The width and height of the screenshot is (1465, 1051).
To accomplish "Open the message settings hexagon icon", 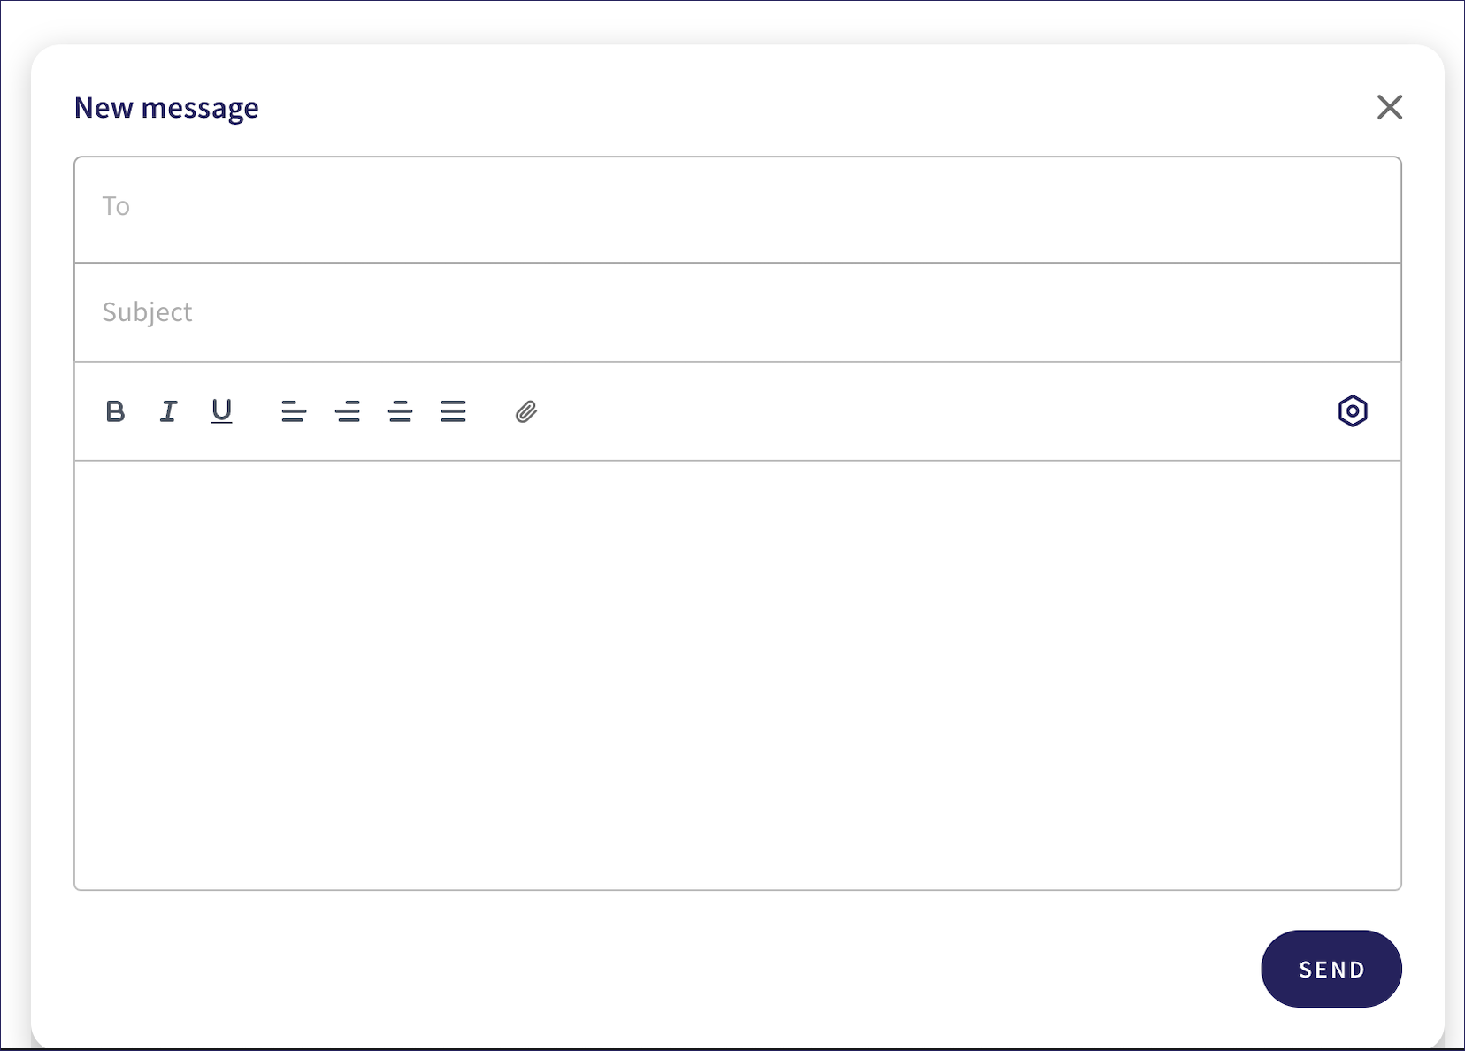I will point(1353,411).
